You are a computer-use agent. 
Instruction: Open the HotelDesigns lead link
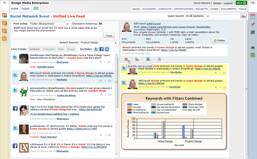[x=45, y=67]
